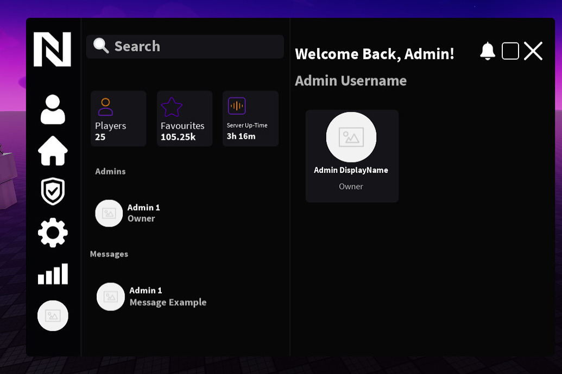This screenshot has width=562, height=374.
Task: Click the avatar icon at bottom of sidebar
Action: pos(53,315)
